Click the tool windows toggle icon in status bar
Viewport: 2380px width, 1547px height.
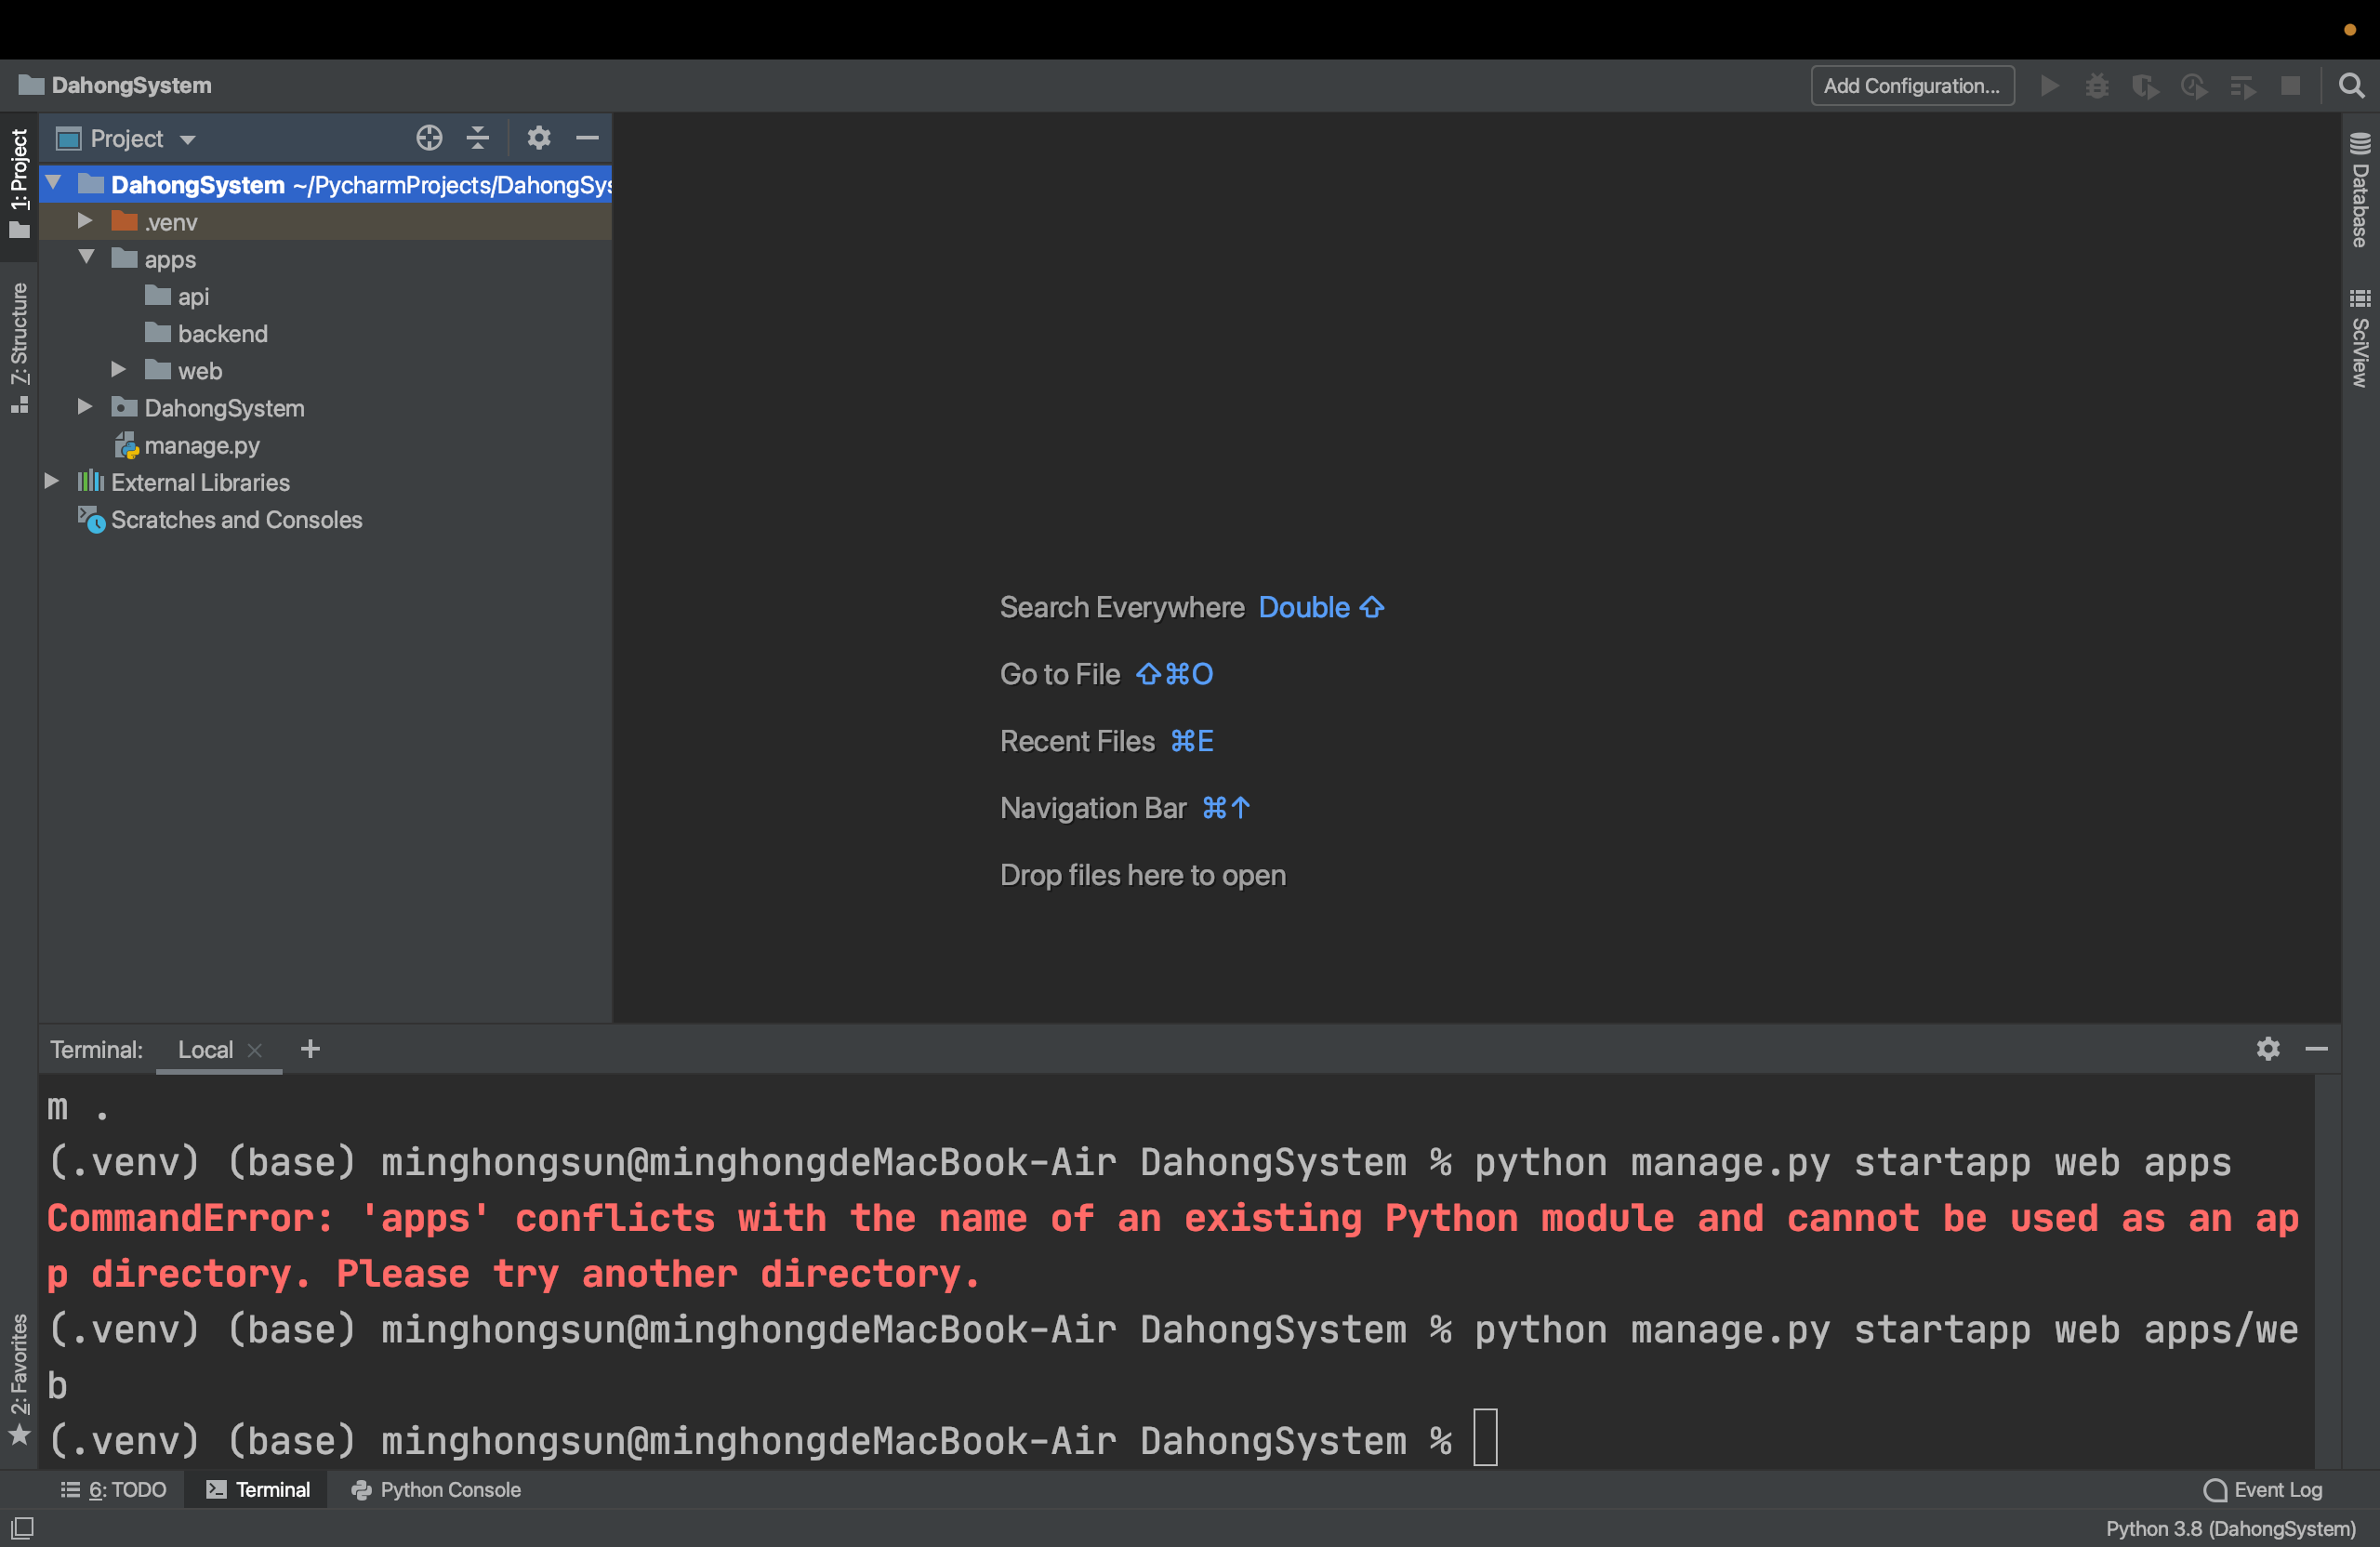[22, 1528]
